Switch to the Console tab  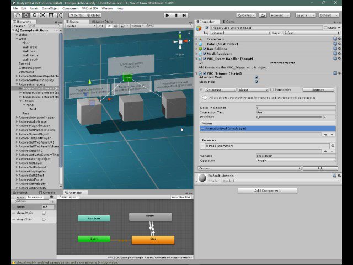tap(47, 193)
